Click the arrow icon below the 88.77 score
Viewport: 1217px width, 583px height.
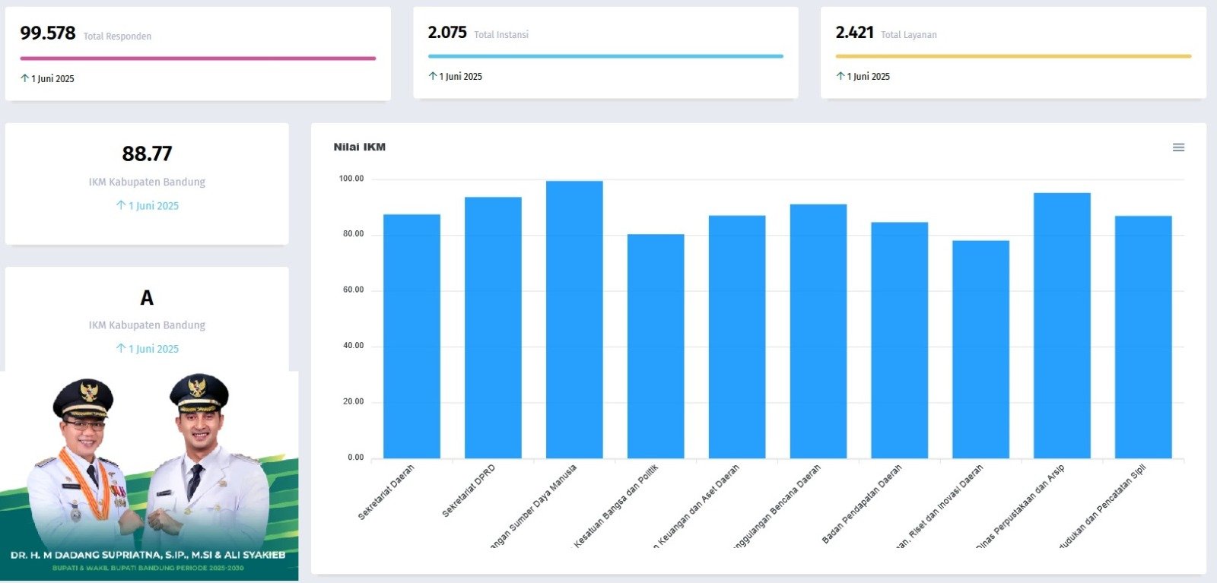(x=121, y=205)
